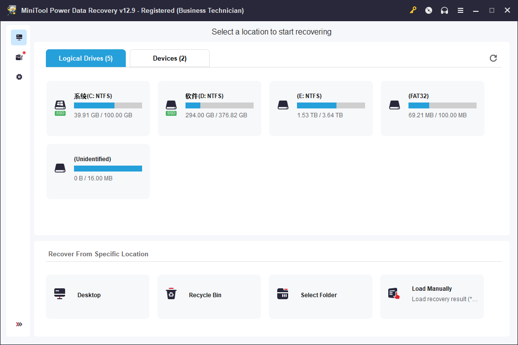The width and height of the screenshot is (518, 345).
Task: Click Desktop recovery location
Action: 98,297
